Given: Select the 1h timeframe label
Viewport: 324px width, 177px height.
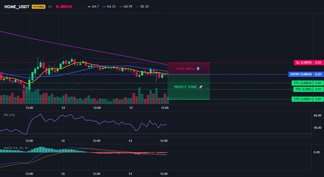Looking at the screenshot, I should [50, 7].
